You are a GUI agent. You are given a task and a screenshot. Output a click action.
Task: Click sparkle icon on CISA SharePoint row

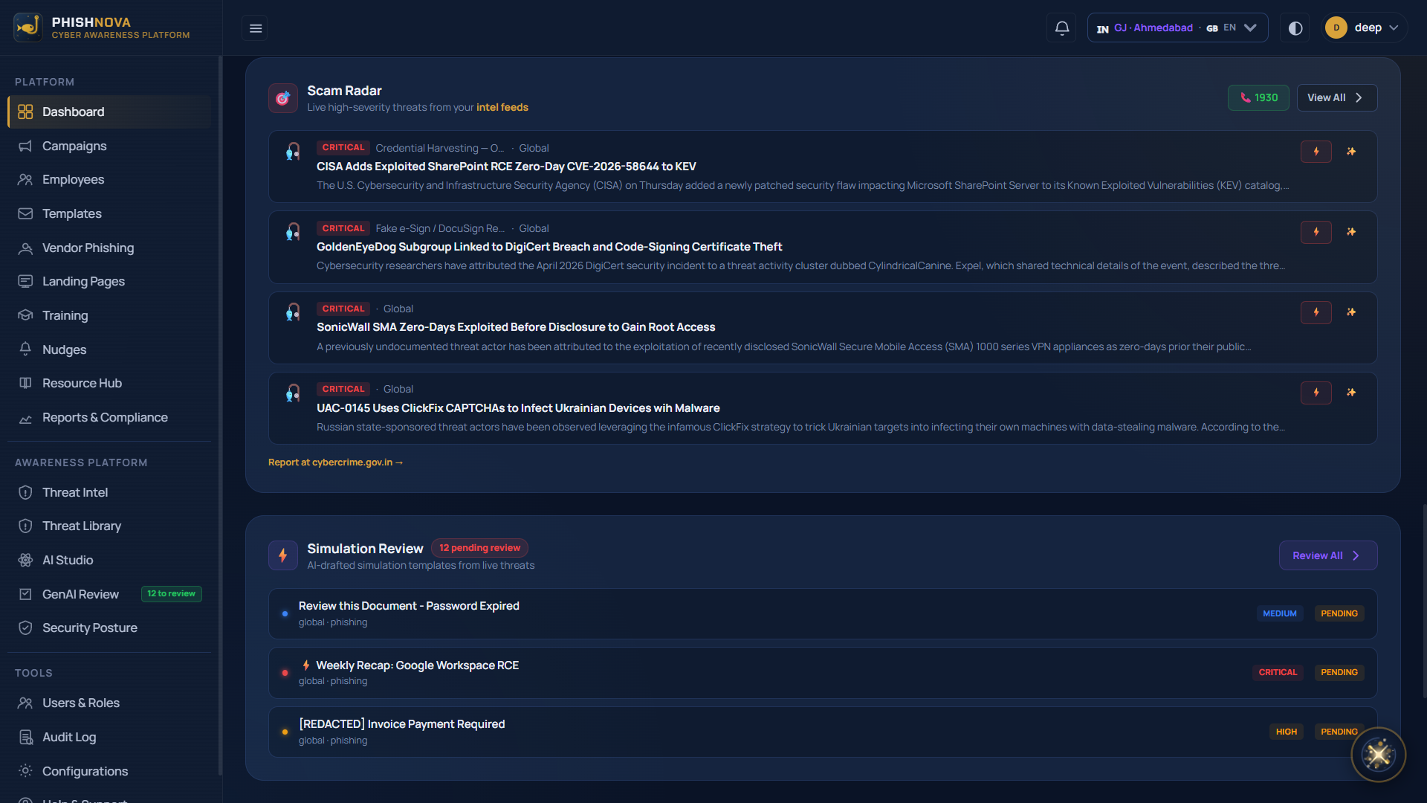click(x=1351, y=152)
